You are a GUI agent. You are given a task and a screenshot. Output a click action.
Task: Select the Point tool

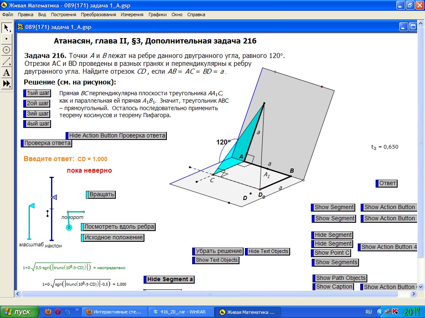(x=7, y=39)
